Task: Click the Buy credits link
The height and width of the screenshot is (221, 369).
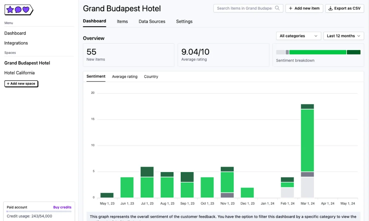Action: [x=62, y=207]
